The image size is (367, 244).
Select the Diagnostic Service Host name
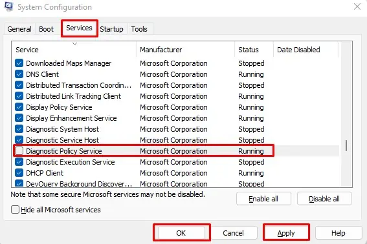click(x=63, y=140)
